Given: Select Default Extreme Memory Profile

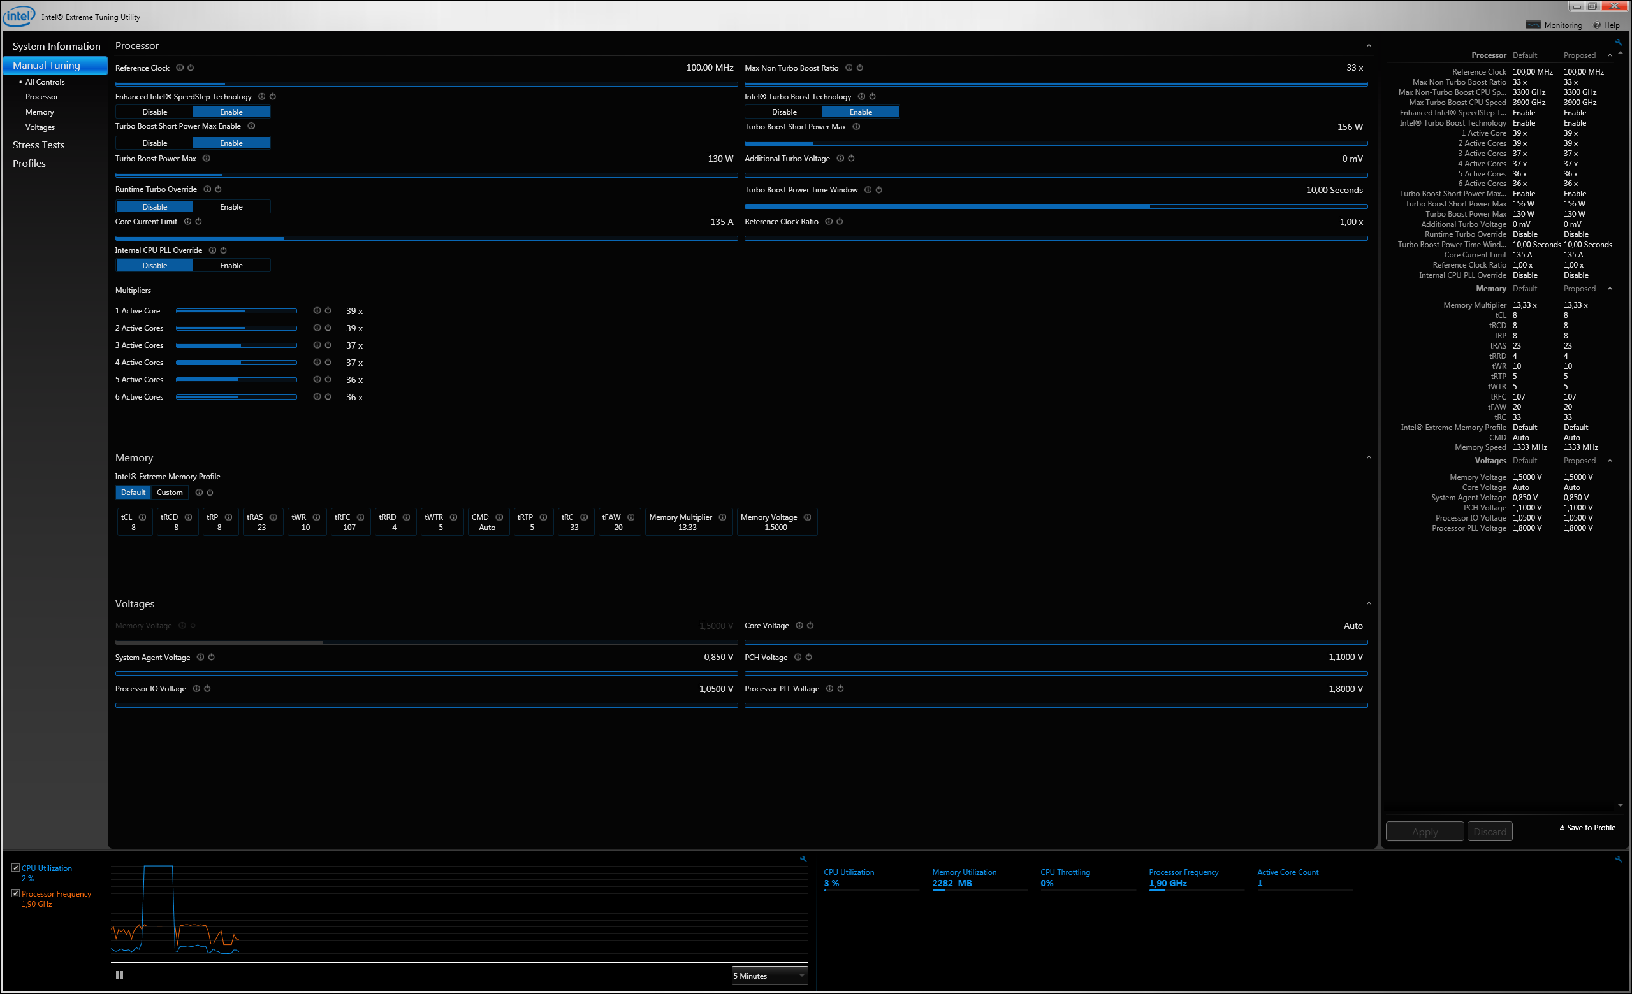Looking at the screenshot, I should 133,493.
